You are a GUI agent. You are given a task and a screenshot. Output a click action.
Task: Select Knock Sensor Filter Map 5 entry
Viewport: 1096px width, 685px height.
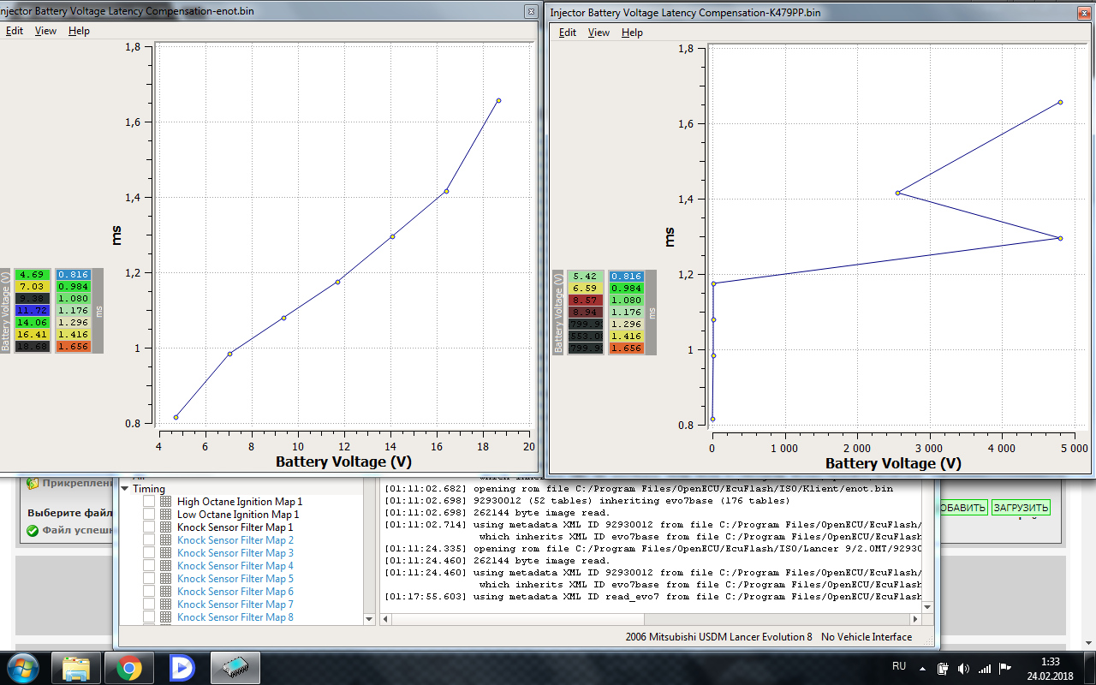pos(235,579)
